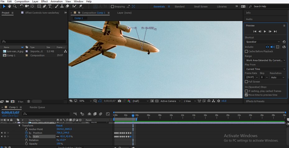Open the Effect menu

44,2
